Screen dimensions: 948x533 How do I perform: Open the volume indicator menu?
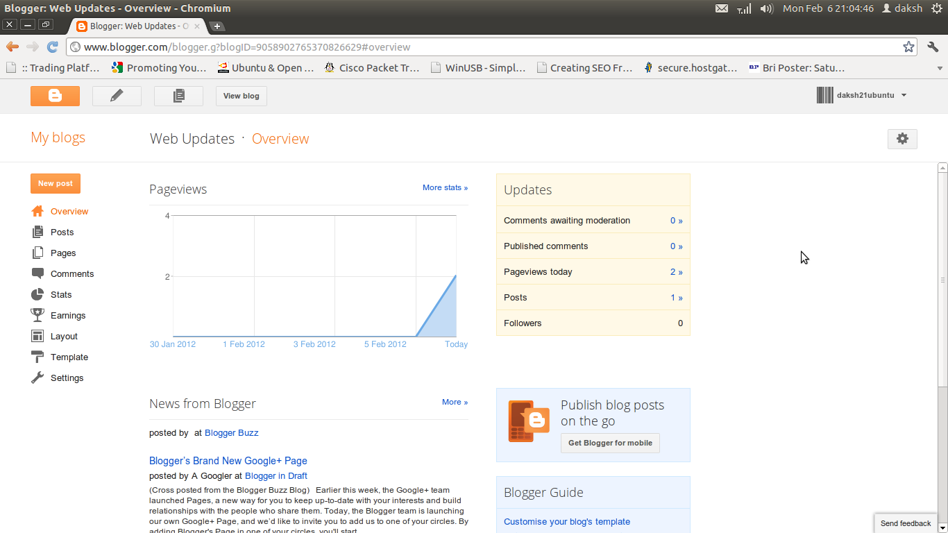pyautogui.click(x=766, y=9)
